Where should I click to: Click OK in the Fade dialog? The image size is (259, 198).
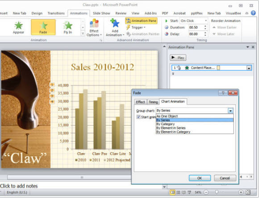click(x=200, y=178)
